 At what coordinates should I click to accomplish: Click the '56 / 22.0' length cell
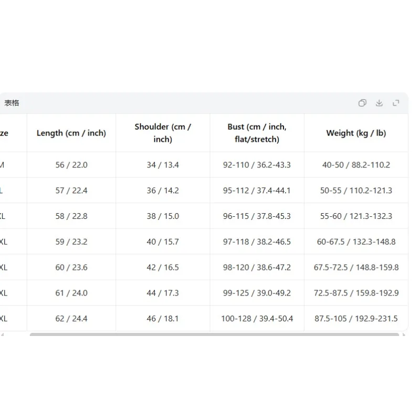click(x=71, y=165)
